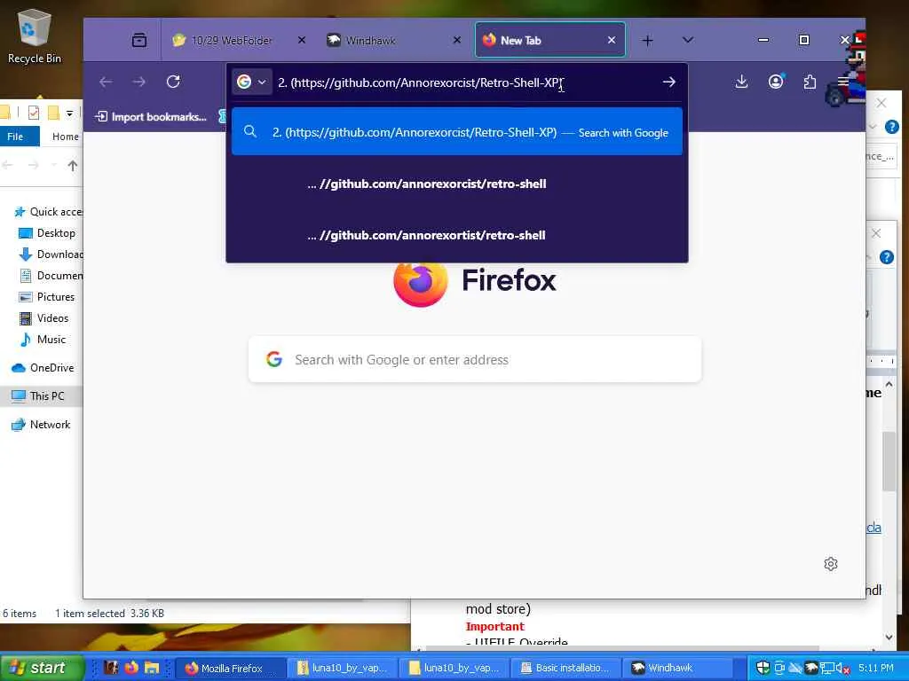This screenshot has width=909, height=681.
Task: Reload the current page
Action: click(x=173, y=82)
